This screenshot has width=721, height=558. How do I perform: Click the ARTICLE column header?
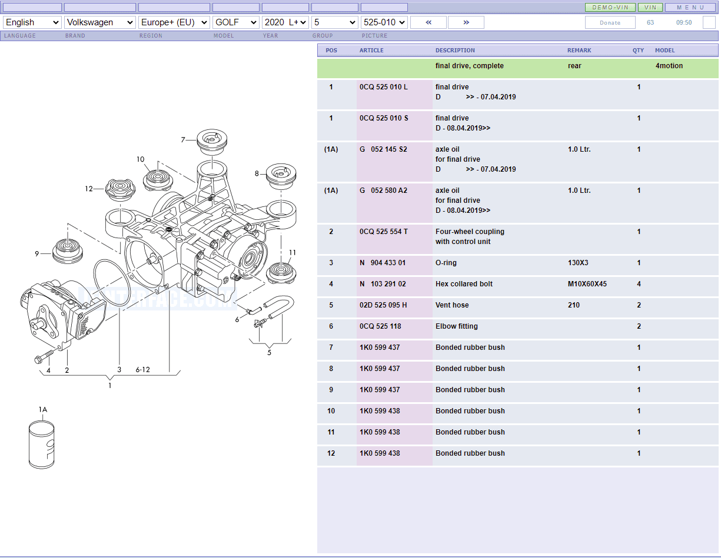tap(371, 51)
